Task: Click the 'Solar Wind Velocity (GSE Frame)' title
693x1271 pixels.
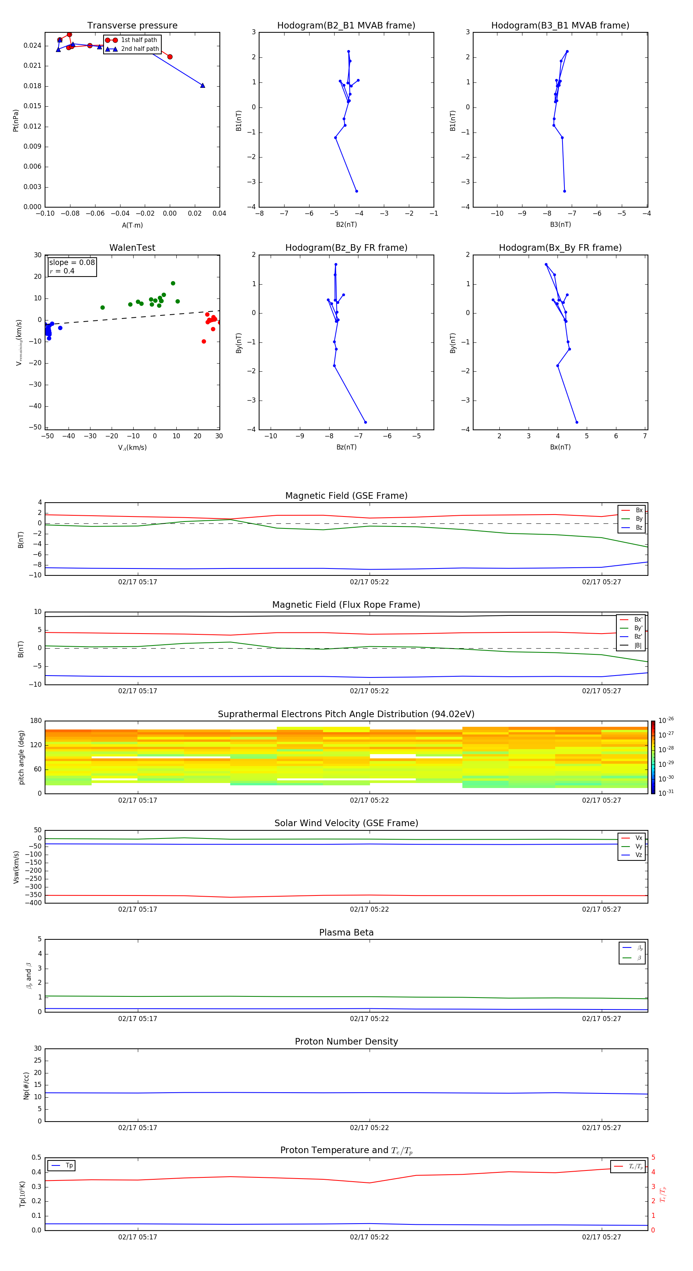Action: [346, 823]
